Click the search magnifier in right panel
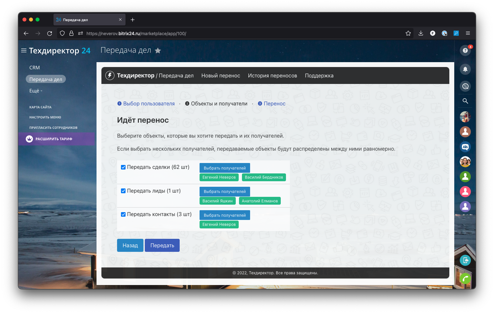This screenshot has height=313, width=494. (465, 101)
